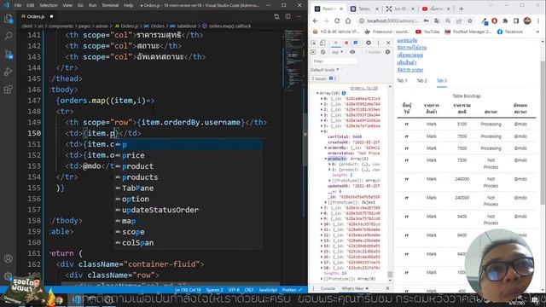Click the console Filter input
This screenshot has height=307, width=546.
(x=334, y=61)
